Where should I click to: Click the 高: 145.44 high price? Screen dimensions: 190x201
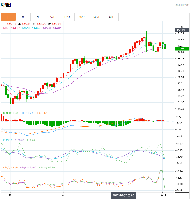tap(24, 24)
